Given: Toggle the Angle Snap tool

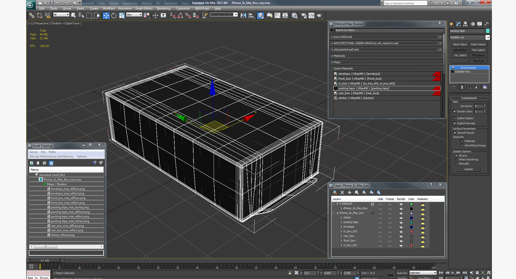Looking at the screenshot, I should coord(180,15).
